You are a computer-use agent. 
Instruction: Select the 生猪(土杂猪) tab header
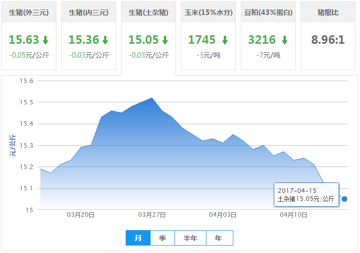149,12
